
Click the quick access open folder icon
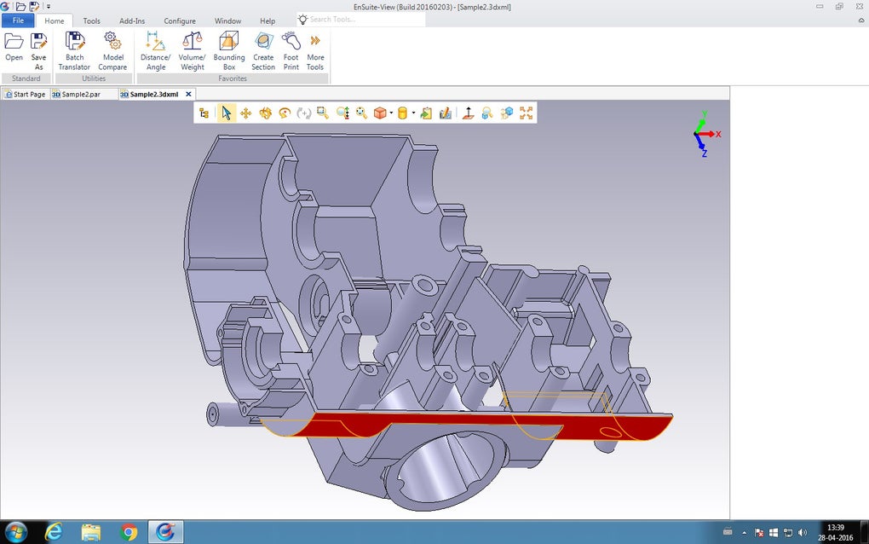click(x=20, y=7)
